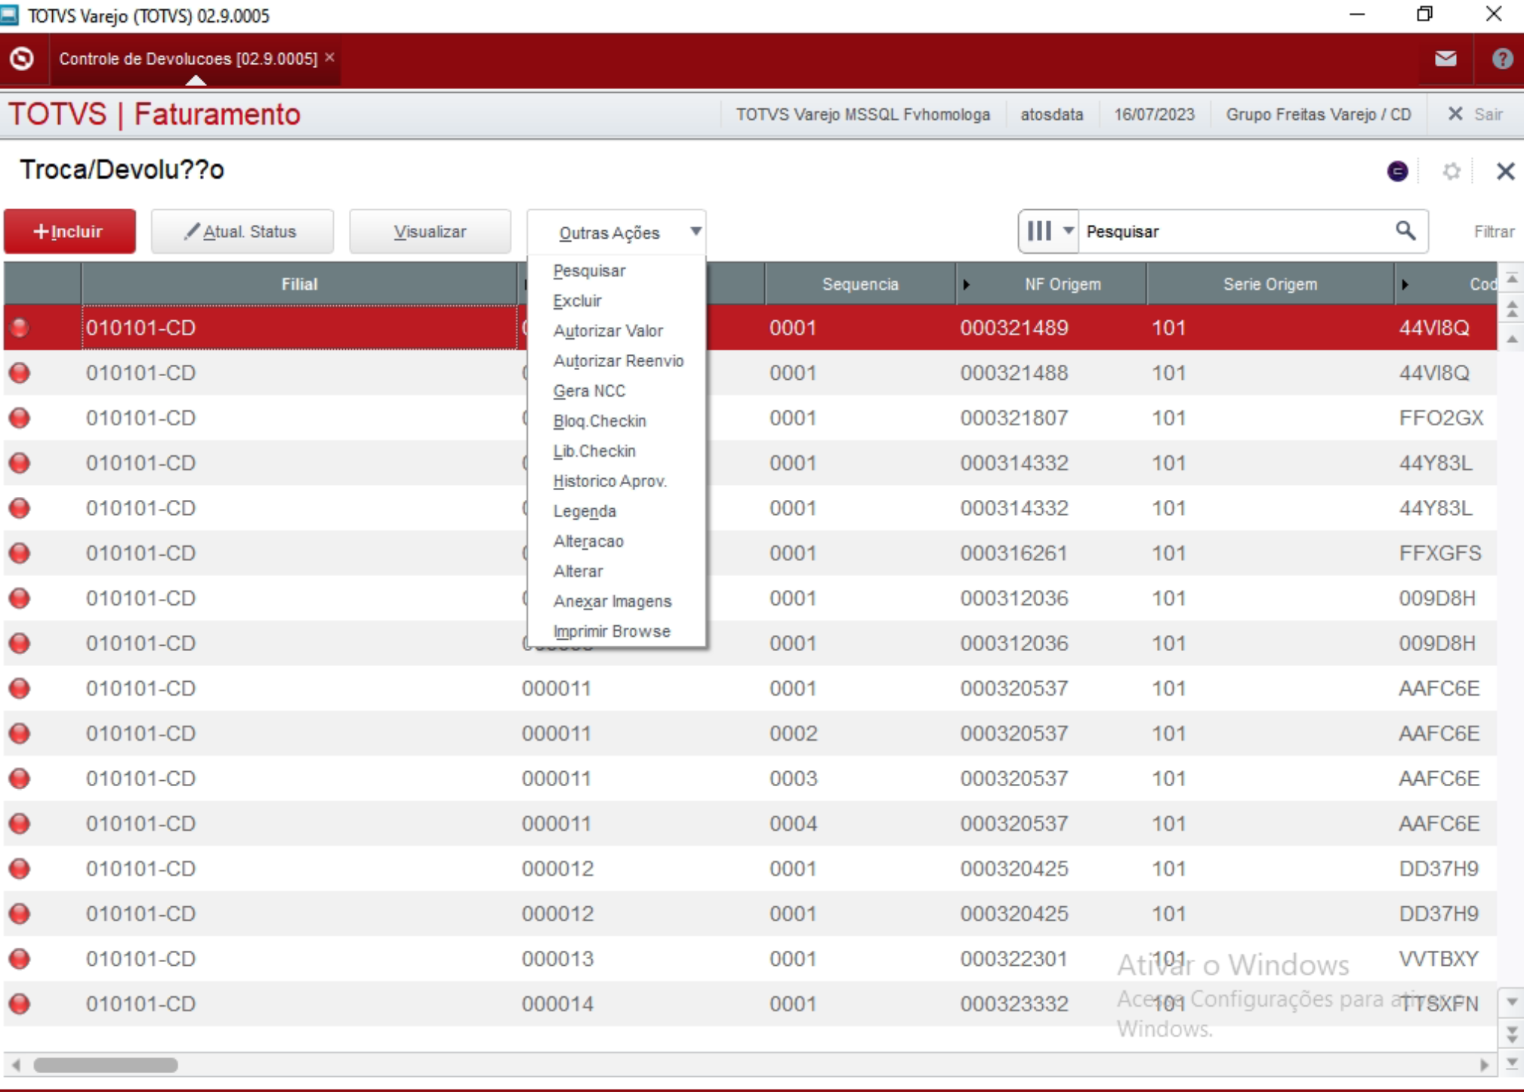Select Lib.Checkin menu entry
This screenshot has width=1524, height=1092.
594,451
